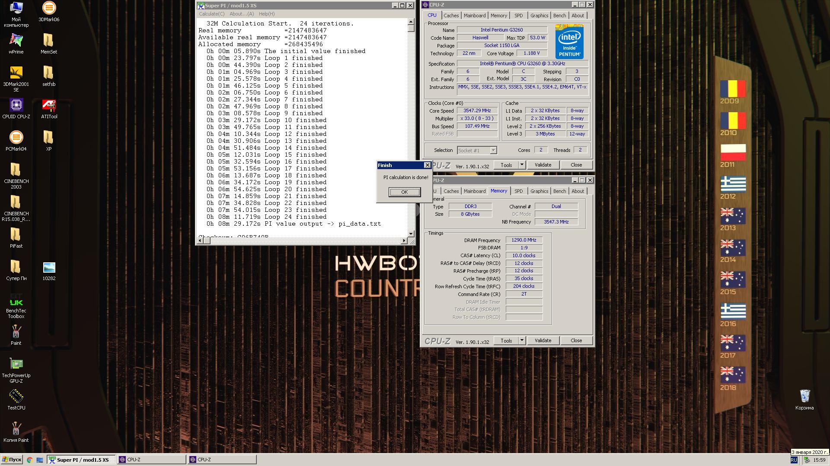This screenshot has height=466, width=830.
Task: Click the Chrome quick launch icon in the taskbar
Action: tap(29, 460)
